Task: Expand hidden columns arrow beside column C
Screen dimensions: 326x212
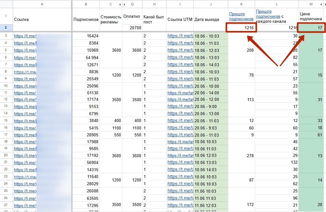Action: [x=120, y=4]
